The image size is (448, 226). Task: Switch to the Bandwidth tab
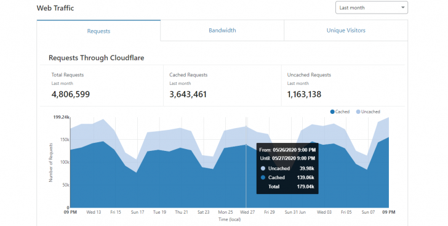click(x=222, y=30)
